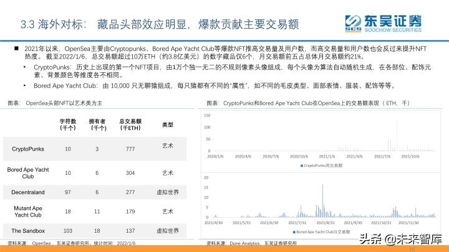The image size is (449, 252).
Task: Click the 2021/11/30 x-axis date label
Action: point(408,223)
